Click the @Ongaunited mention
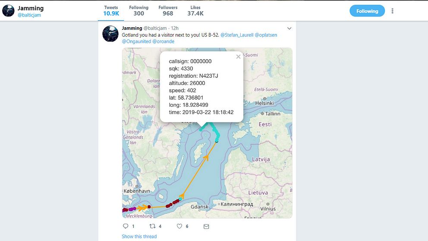Image resolution: width=428 pixels, height=241 pixels. pyautogui.click(x=136, y=41)
